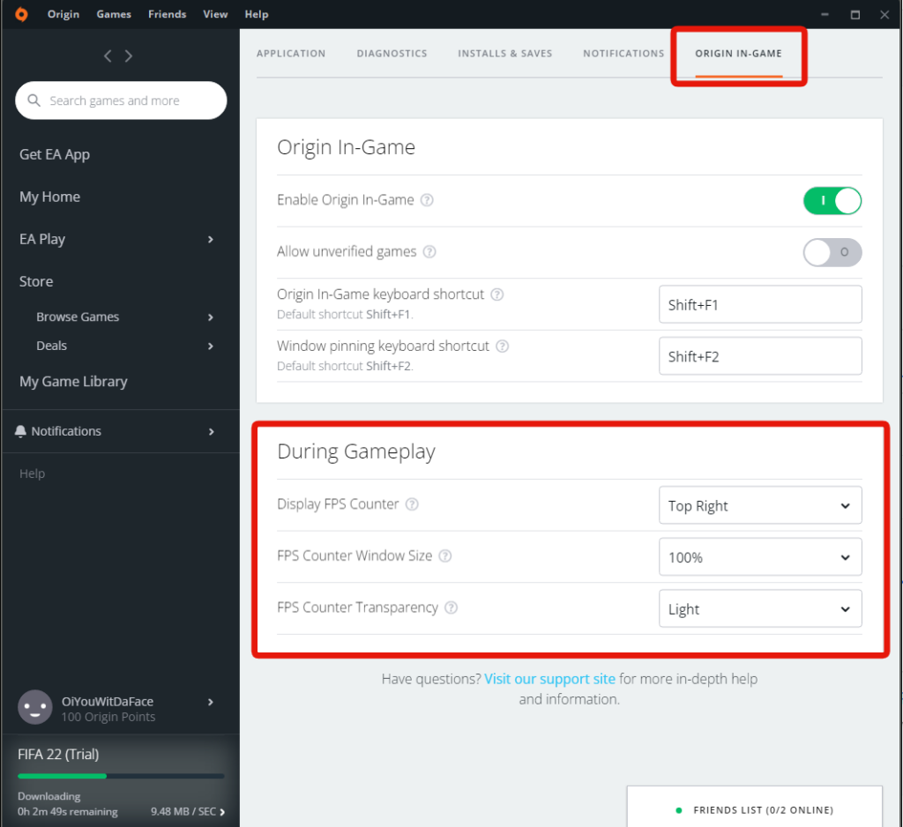
Task: Expand the Browse Games submenu arrow
Action: [211, 317]
